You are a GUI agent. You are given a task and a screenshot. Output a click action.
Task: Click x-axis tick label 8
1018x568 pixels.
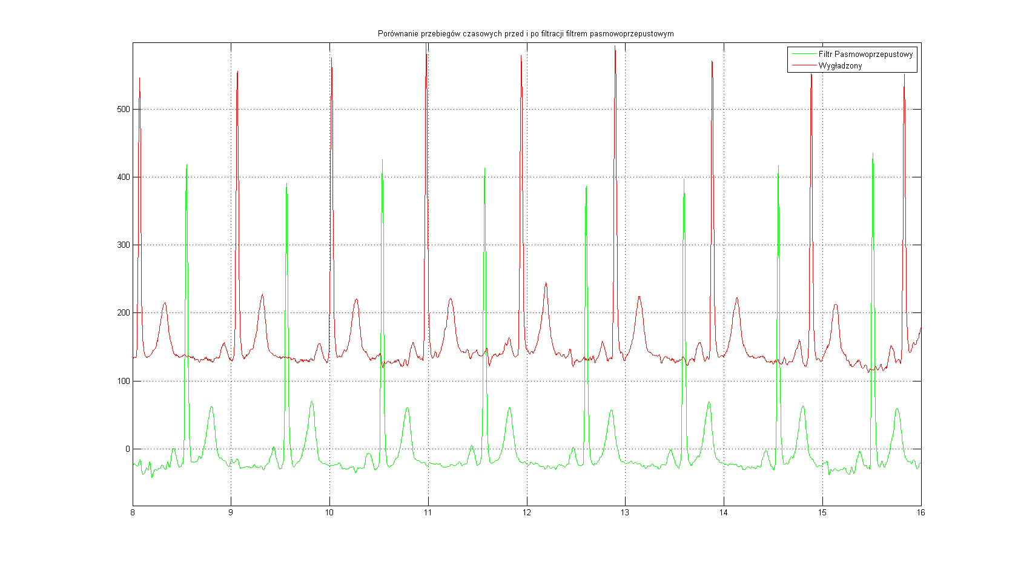coord(133,513)
